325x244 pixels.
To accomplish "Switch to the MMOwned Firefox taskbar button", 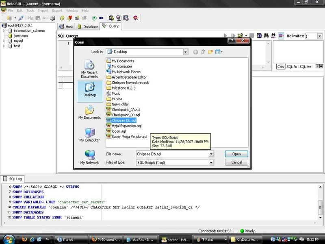I will (106, 240).
